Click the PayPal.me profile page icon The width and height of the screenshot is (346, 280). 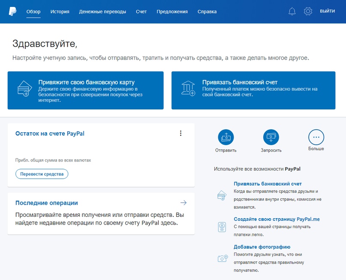222,227
